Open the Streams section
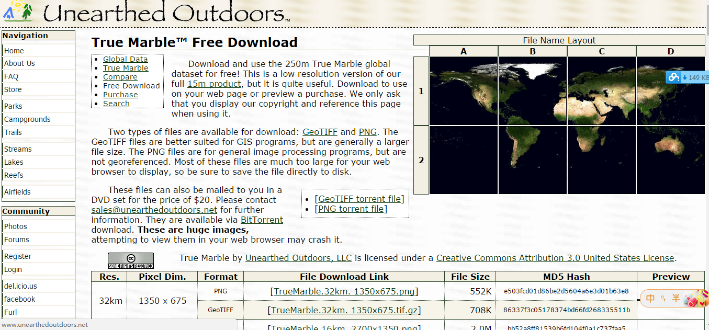 [x=18, y=149]
